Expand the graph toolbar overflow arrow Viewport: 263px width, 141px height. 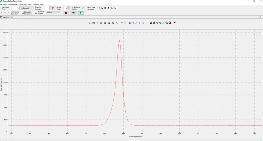coord(175,23)
